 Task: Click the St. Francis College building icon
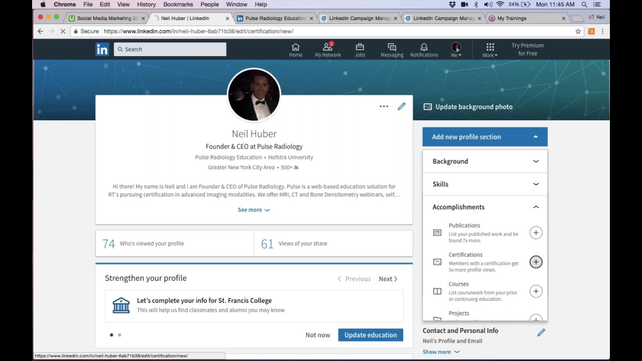[121, 305]
